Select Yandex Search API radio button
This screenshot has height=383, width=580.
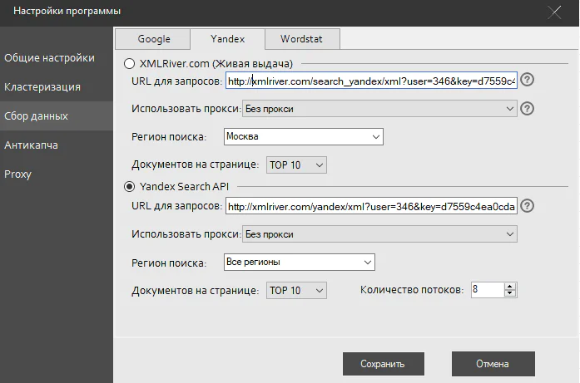[129, 186]
